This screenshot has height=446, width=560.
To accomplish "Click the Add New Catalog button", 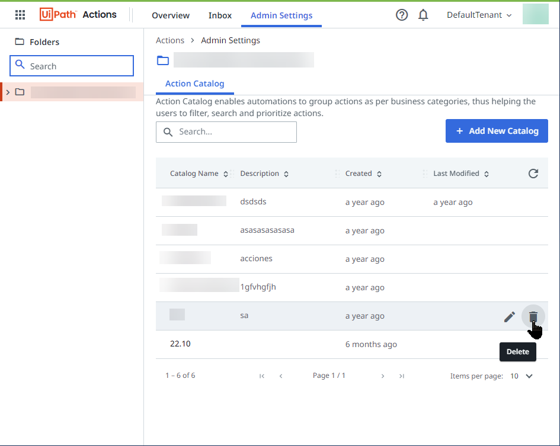I will tap(497, 131).
